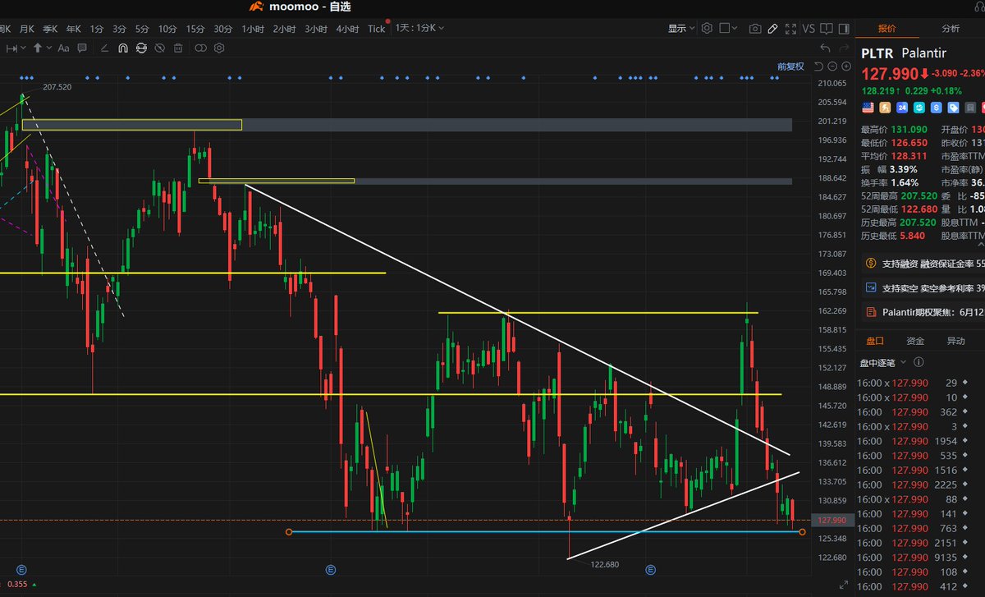
Task: Click the 前复权 adjustment button
Action: pos(791,67)
